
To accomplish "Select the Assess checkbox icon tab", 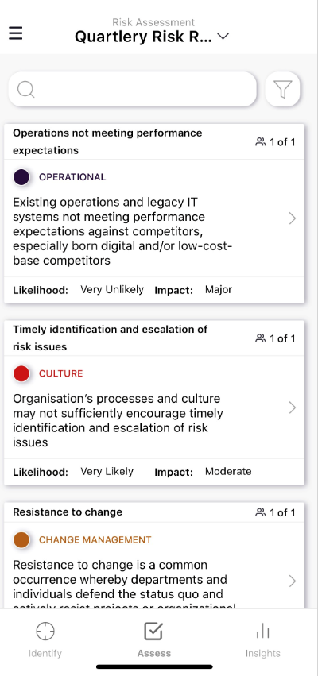I will [153, 632].
